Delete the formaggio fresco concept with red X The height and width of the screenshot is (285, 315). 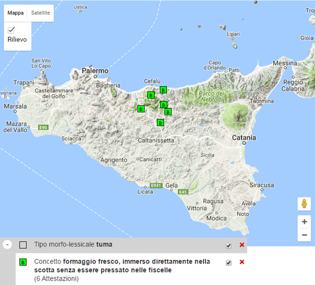[242, 262]
